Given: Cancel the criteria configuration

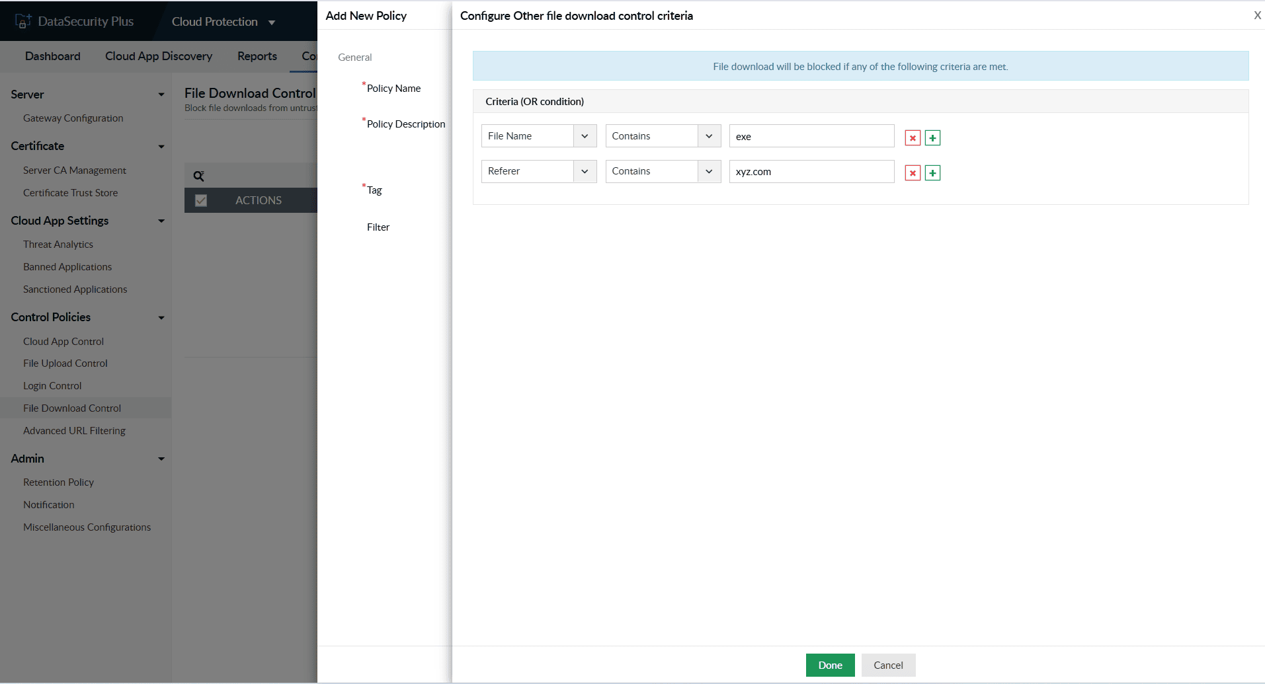Looking at the screenshot, I should click(888, 665).
